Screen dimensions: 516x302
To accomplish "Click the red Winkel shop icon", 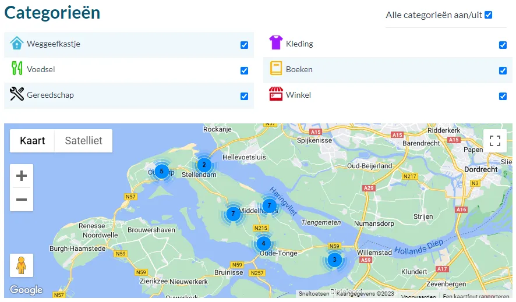I will (275, 94).
